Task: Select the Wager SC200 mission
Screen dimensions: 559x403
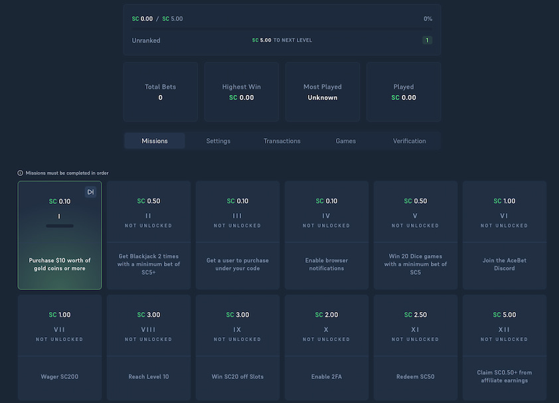Action: pos(59,348)
